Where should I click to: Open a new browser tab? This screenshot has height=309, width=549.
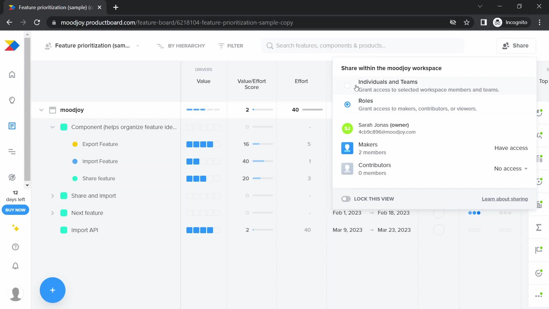click(116, 7)
